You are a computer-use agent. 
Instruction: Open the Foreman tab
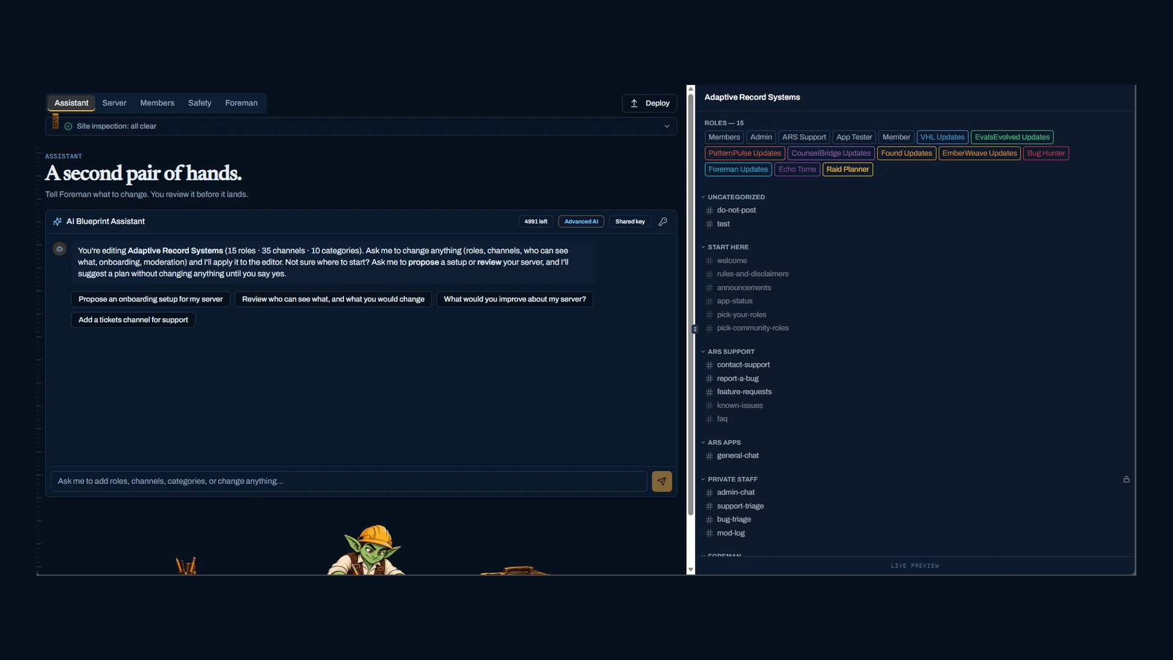pyautogui.click(x=241, y=103)
